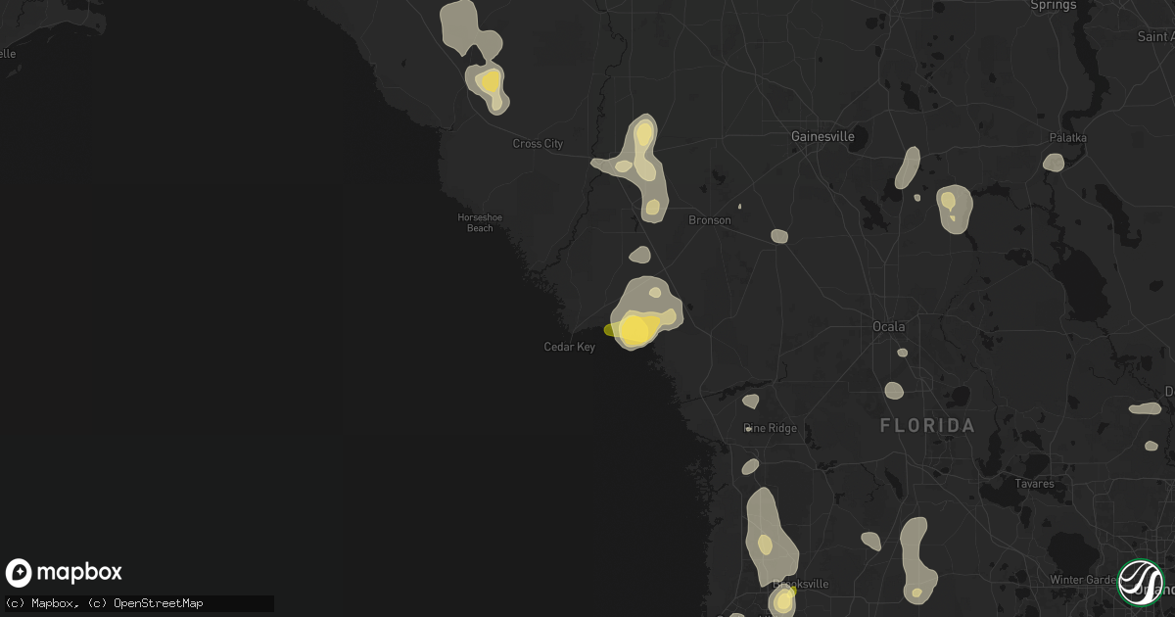The height and width of the screenshot is (617, 1175).
Task: Click the hail patch east of Gainesville
Action: (x=907, y=167)
